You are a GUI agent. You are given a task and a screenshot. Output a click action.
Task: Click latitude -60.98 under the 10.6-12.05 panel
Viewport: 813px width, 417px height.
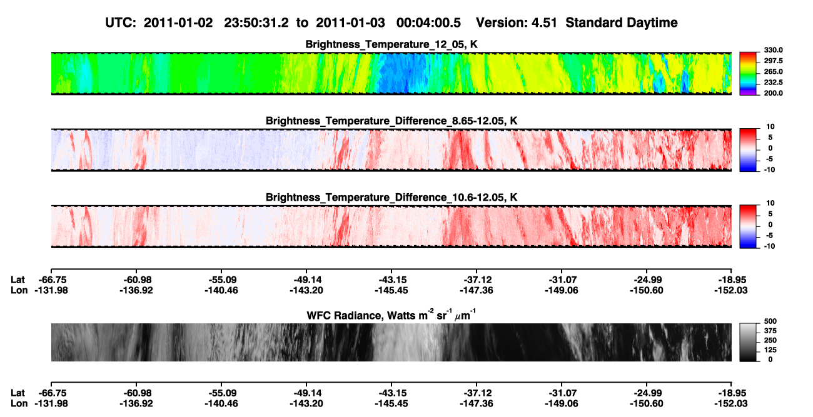(x=136, y=279)
